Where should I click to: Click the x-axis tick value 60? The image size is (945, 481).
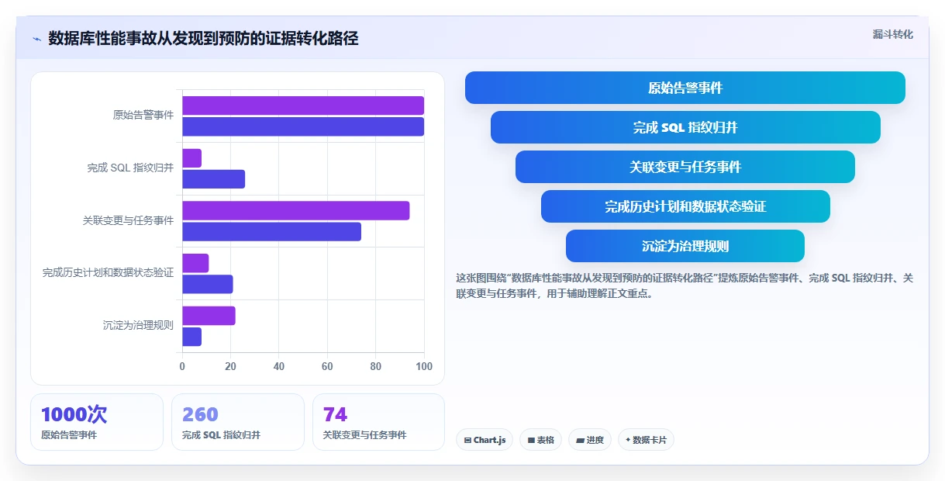[x=327, y=366]
